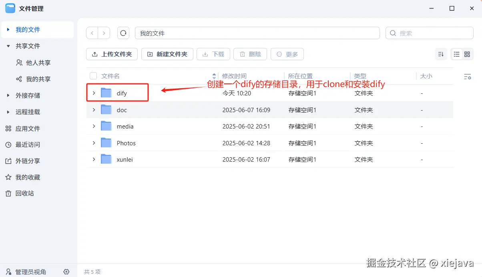Go back with the left arrow button

click(92, 33)
